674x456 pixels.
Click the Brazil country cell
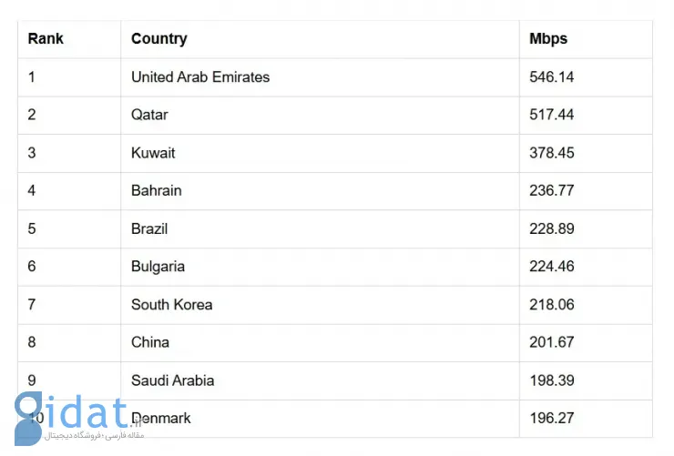coord(149,229)
